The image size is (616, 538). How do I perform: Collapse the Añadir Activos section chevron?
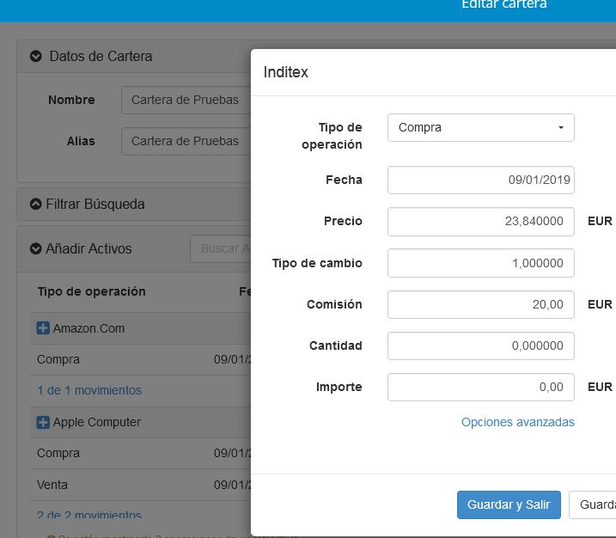(36, 248)
